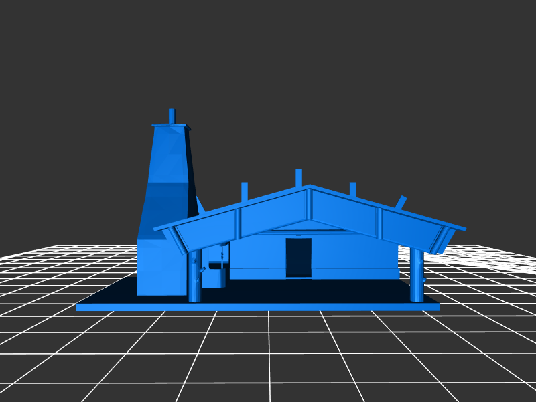Select the left support pillar under roof
Screen dimensions: 536x402
[194, 278]
